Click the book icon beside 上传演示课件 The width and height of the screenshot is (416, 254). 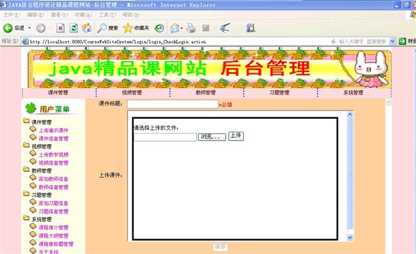[x=33, y=129]
